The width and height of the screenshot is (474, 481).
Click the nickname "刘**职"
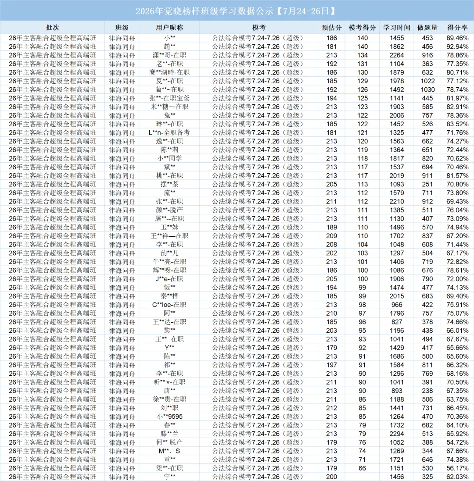tap(169, 408)
